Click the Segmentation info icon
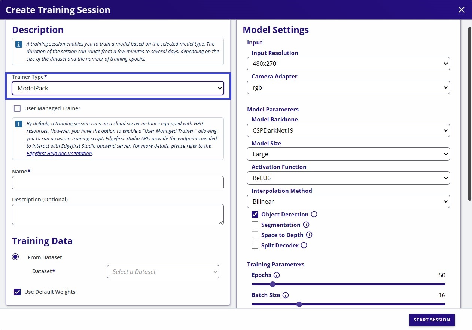This screenshot has width=472, height=330. click(x=306, y=225)
